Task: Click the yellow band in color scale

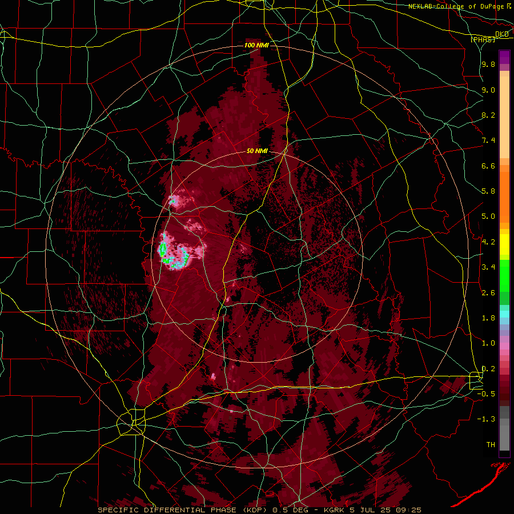Action: click(504, 244)
